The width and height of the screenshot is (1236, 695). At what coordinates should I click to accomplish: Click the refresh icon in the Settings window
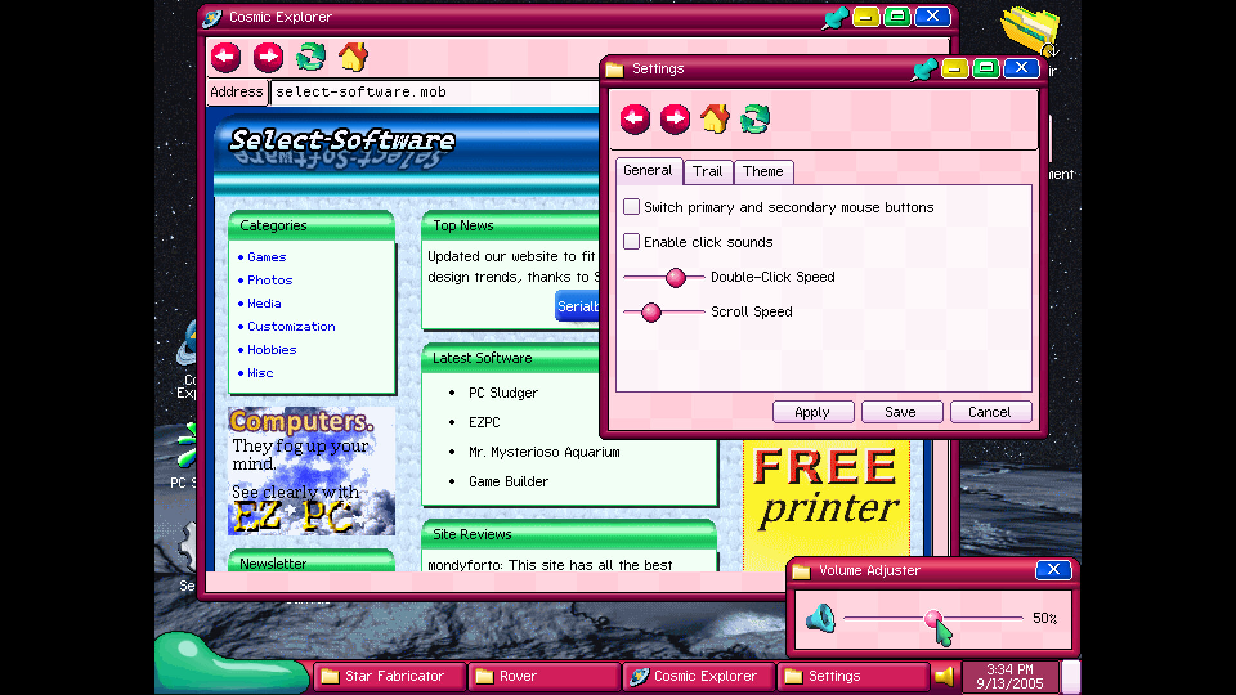(x=754, y=119)
